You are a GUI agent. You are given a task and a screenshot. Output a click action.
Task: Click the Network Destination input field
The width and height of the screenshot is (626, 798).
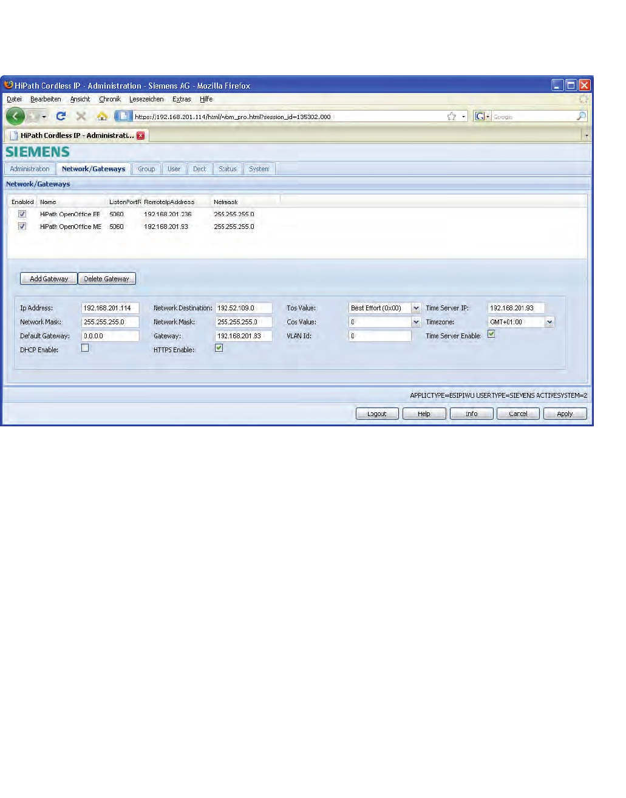click(243, 308)
